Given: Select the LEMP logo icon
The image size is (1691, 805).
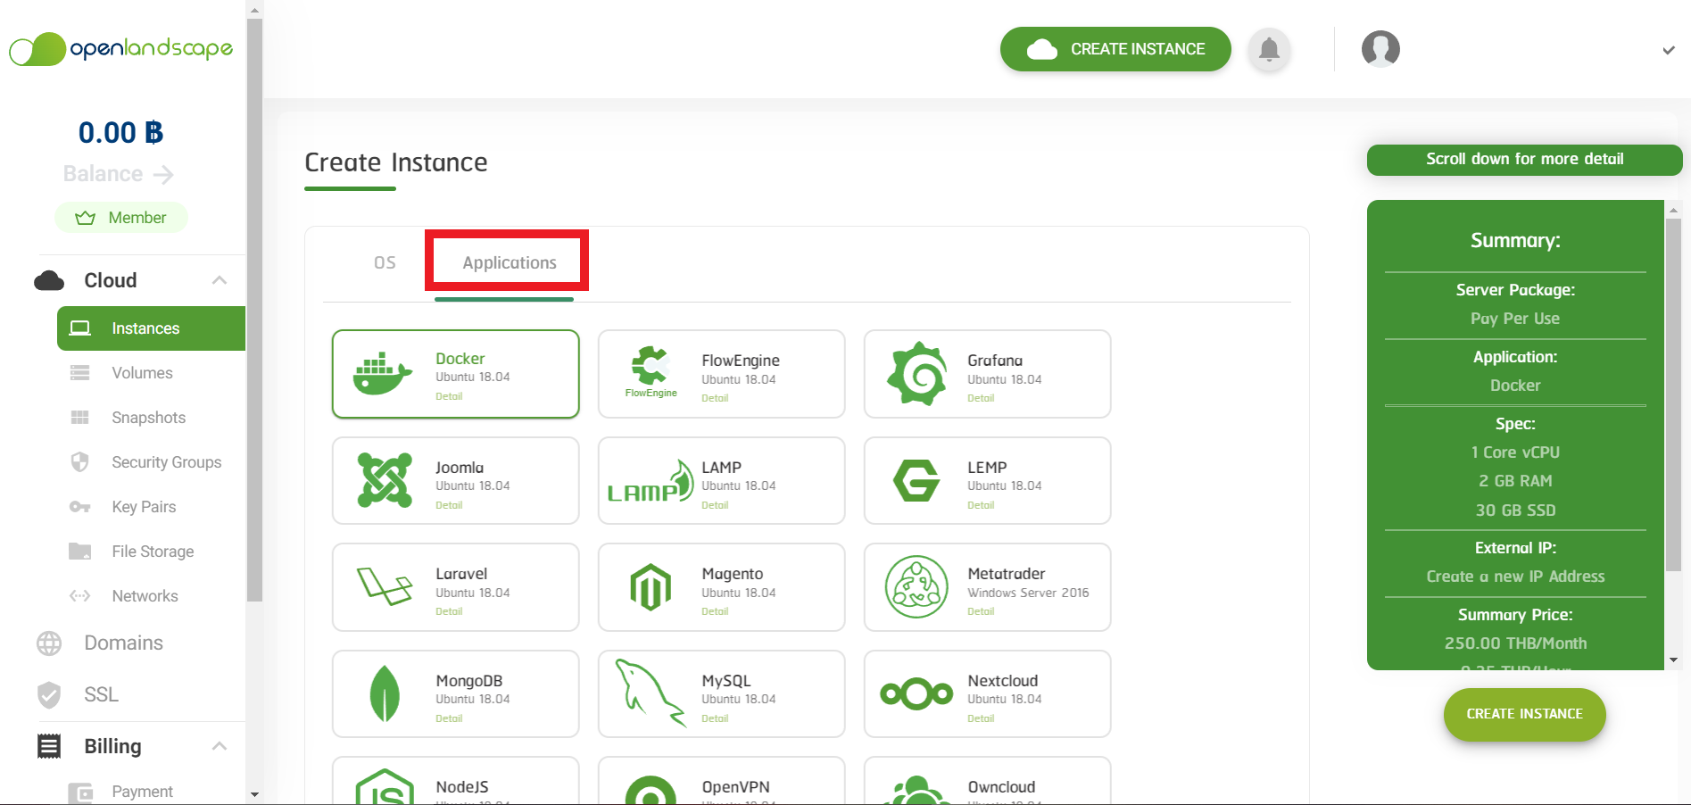Looking at the screenshot, I should tap(916, 481).
